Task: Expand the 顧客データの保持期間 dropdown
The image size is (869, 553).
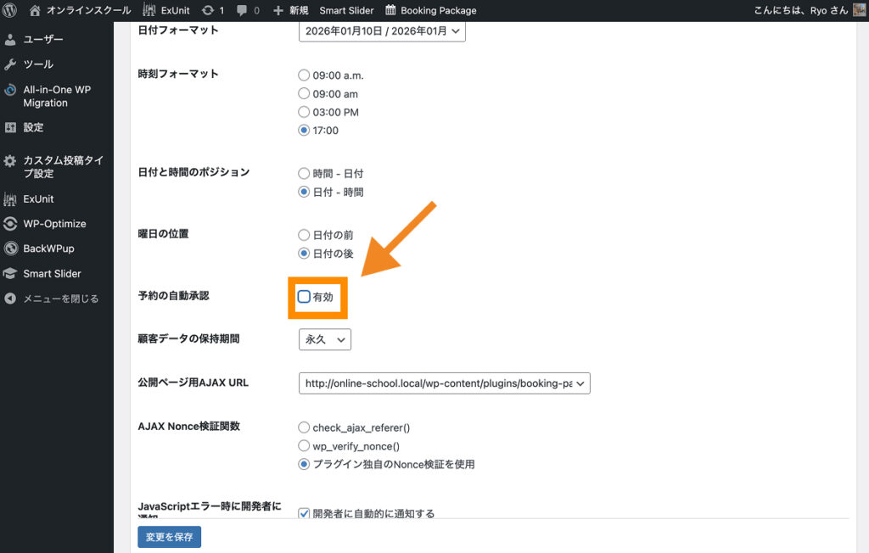Action: click(x=324, y=339)
